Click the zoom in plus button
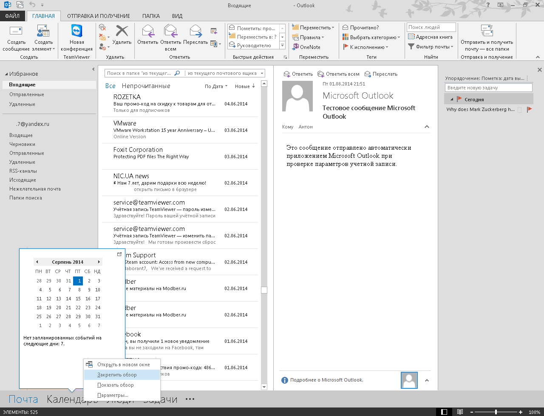Viewport: 544px width, 416px height. 521,412
